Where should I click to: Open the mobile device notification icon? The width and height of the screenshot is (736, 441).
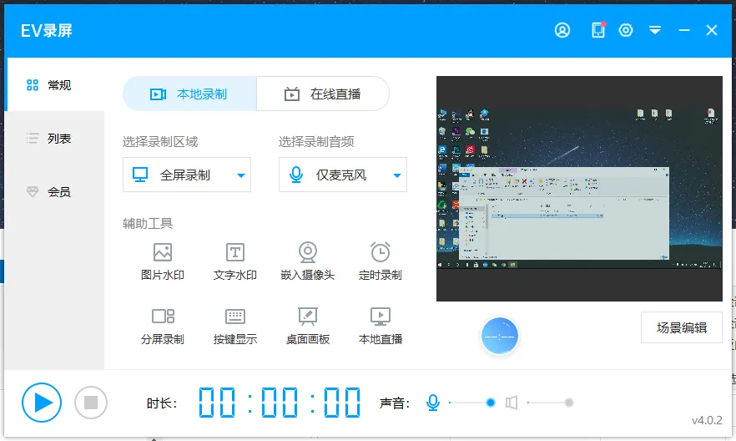click(598, 30)
